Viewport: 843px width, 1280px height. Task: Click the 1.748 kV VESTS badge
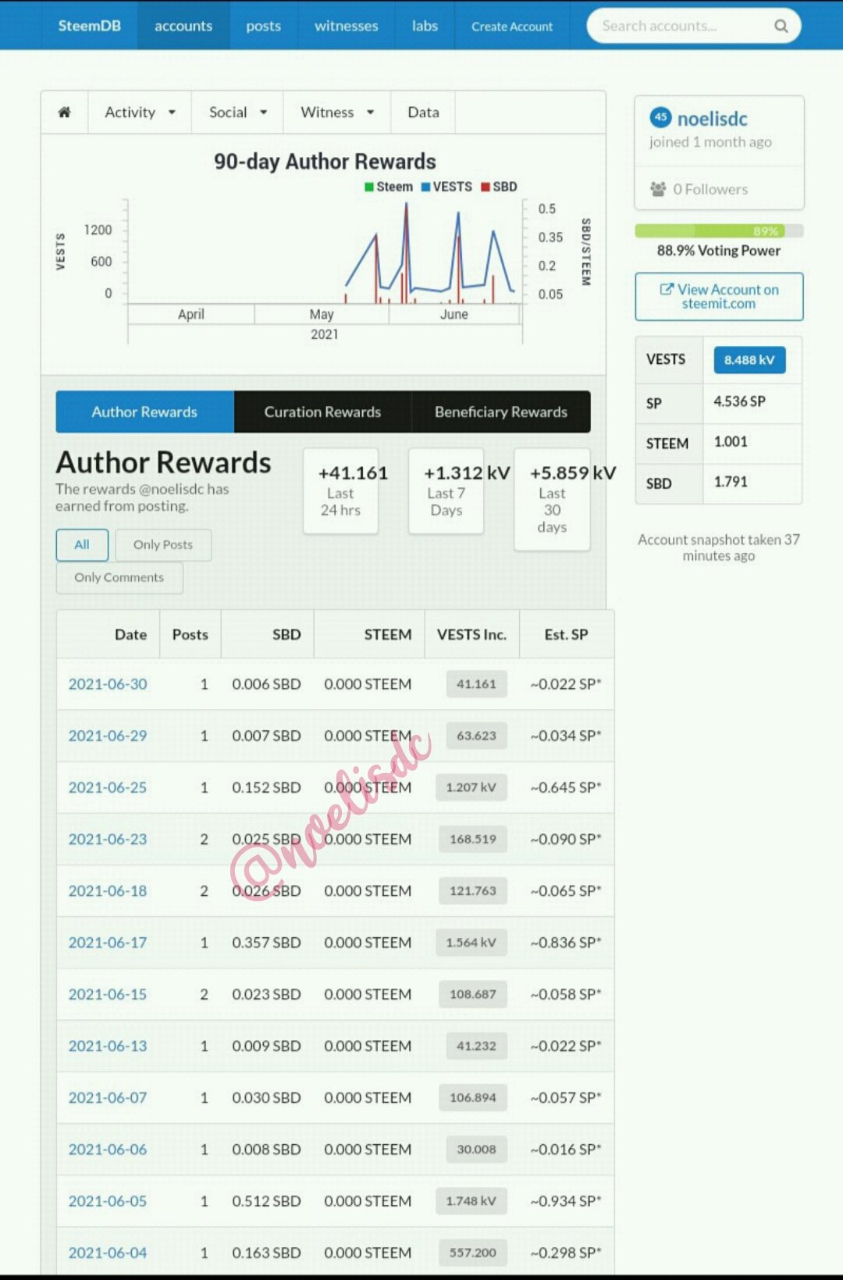(x=471, y=1201)
